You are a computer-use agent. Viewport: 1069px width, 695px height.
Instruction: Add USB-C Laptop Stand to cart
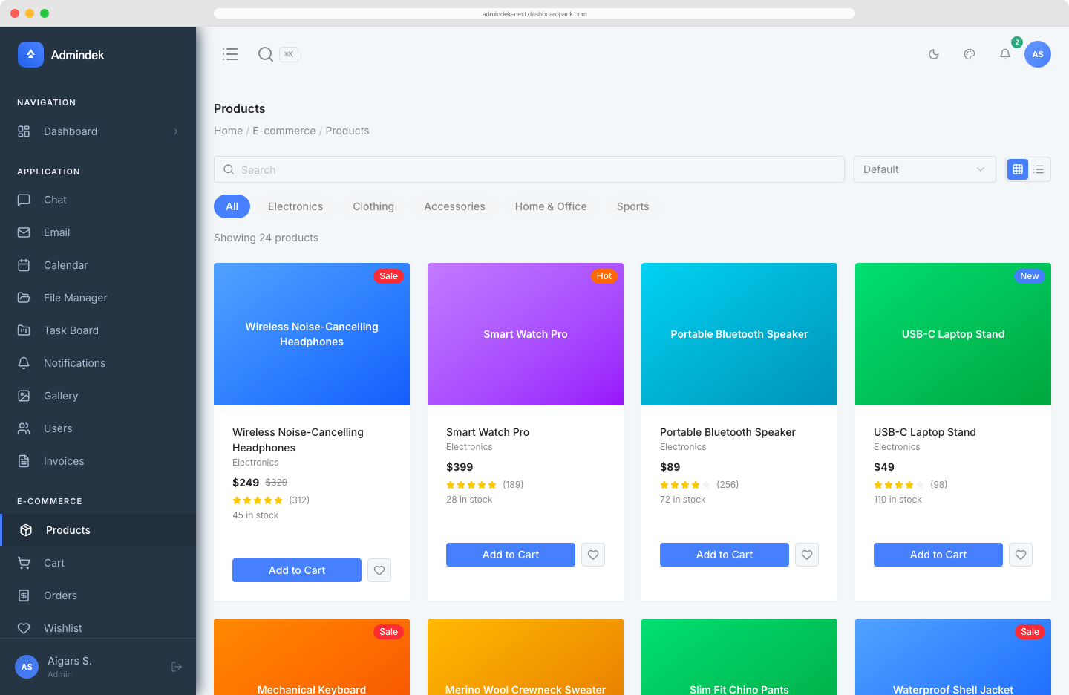click(x=938, y=555)
